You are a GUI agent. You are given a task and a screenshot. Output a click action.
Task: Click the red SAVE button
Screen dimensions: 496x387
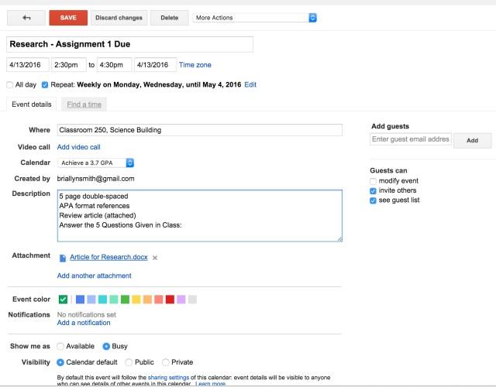coord(68,18)
